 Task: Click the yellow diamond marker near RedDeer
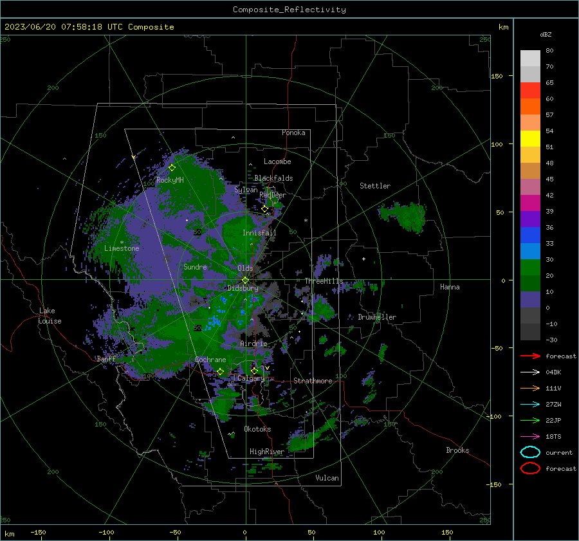tap(264, 209)
